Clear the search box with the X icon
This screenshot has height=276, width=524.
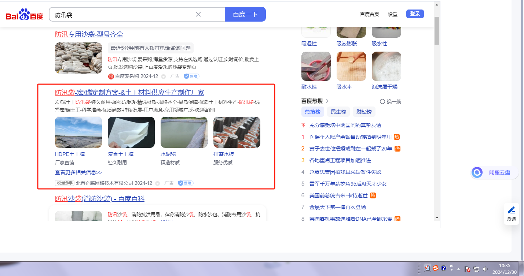[198, 14]
